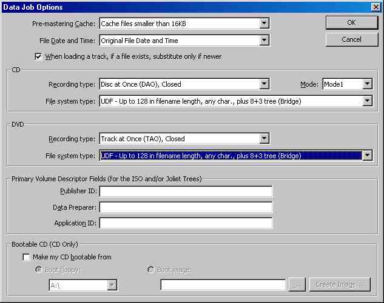Expand the DVD File system type dropdown

(x=367, y=156)
